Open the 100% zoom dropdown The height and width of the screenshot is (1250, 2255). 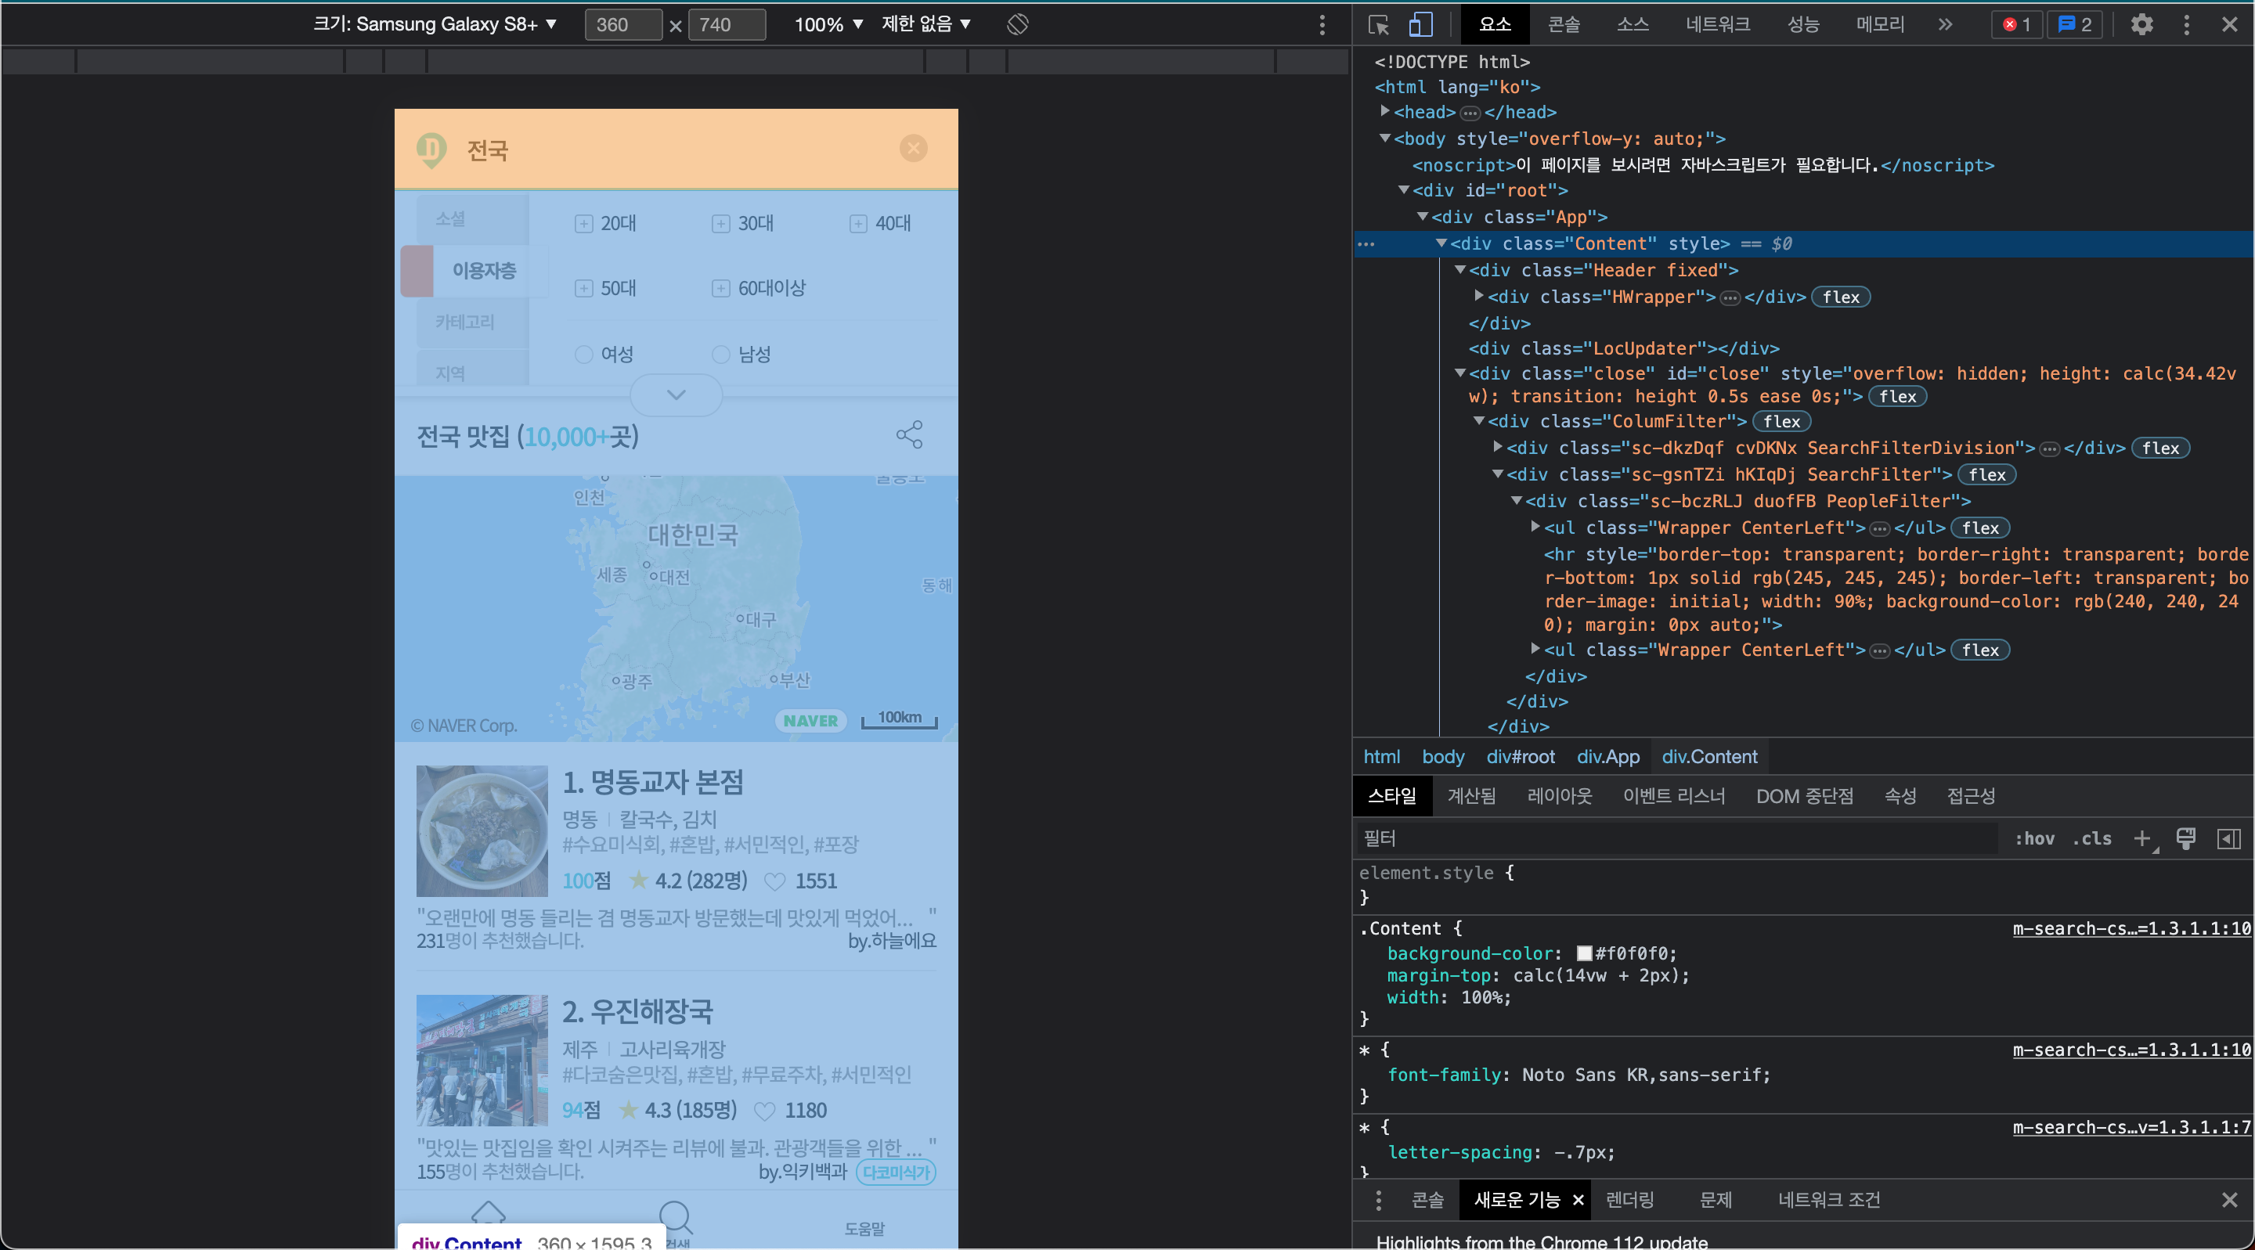tap(828, 24)
